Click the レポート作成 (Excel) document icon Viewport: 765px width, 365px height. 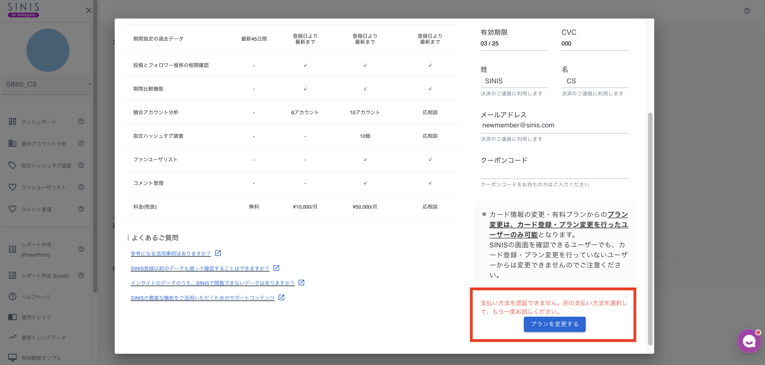(12, 275)
